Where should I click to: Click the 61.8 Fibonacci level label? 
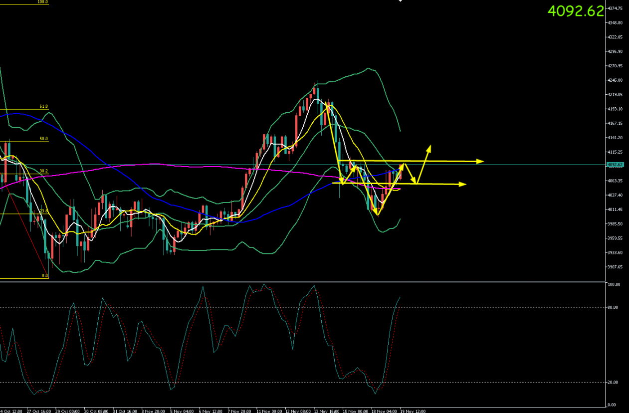tap(44, 106)
